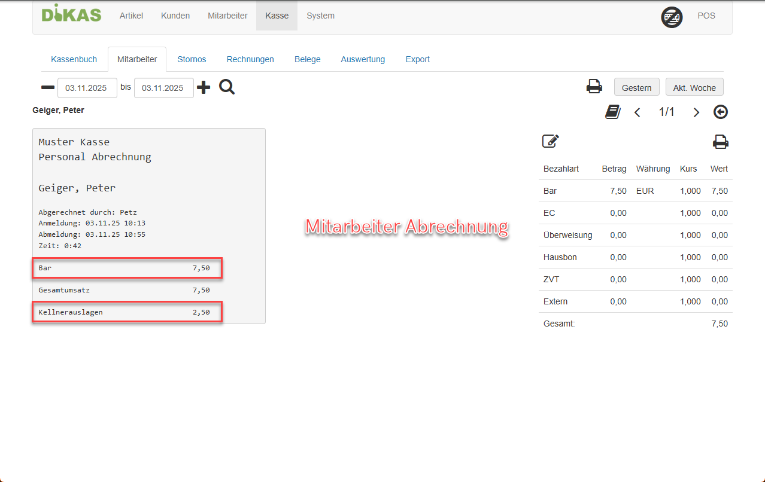The image size is (765, 482).
Task: Open the Artikel menu
Action: pos(131,16)
